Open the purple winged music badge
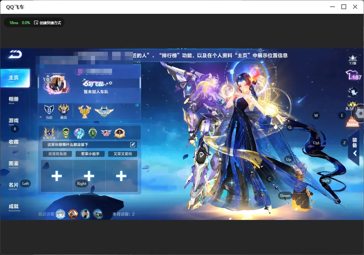 tap(106, 133)
